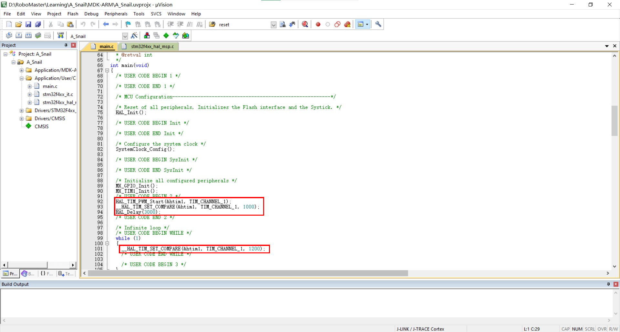Screen dimensions: 620x332
Task: Start the debug session
Action: tap(305, 24)
